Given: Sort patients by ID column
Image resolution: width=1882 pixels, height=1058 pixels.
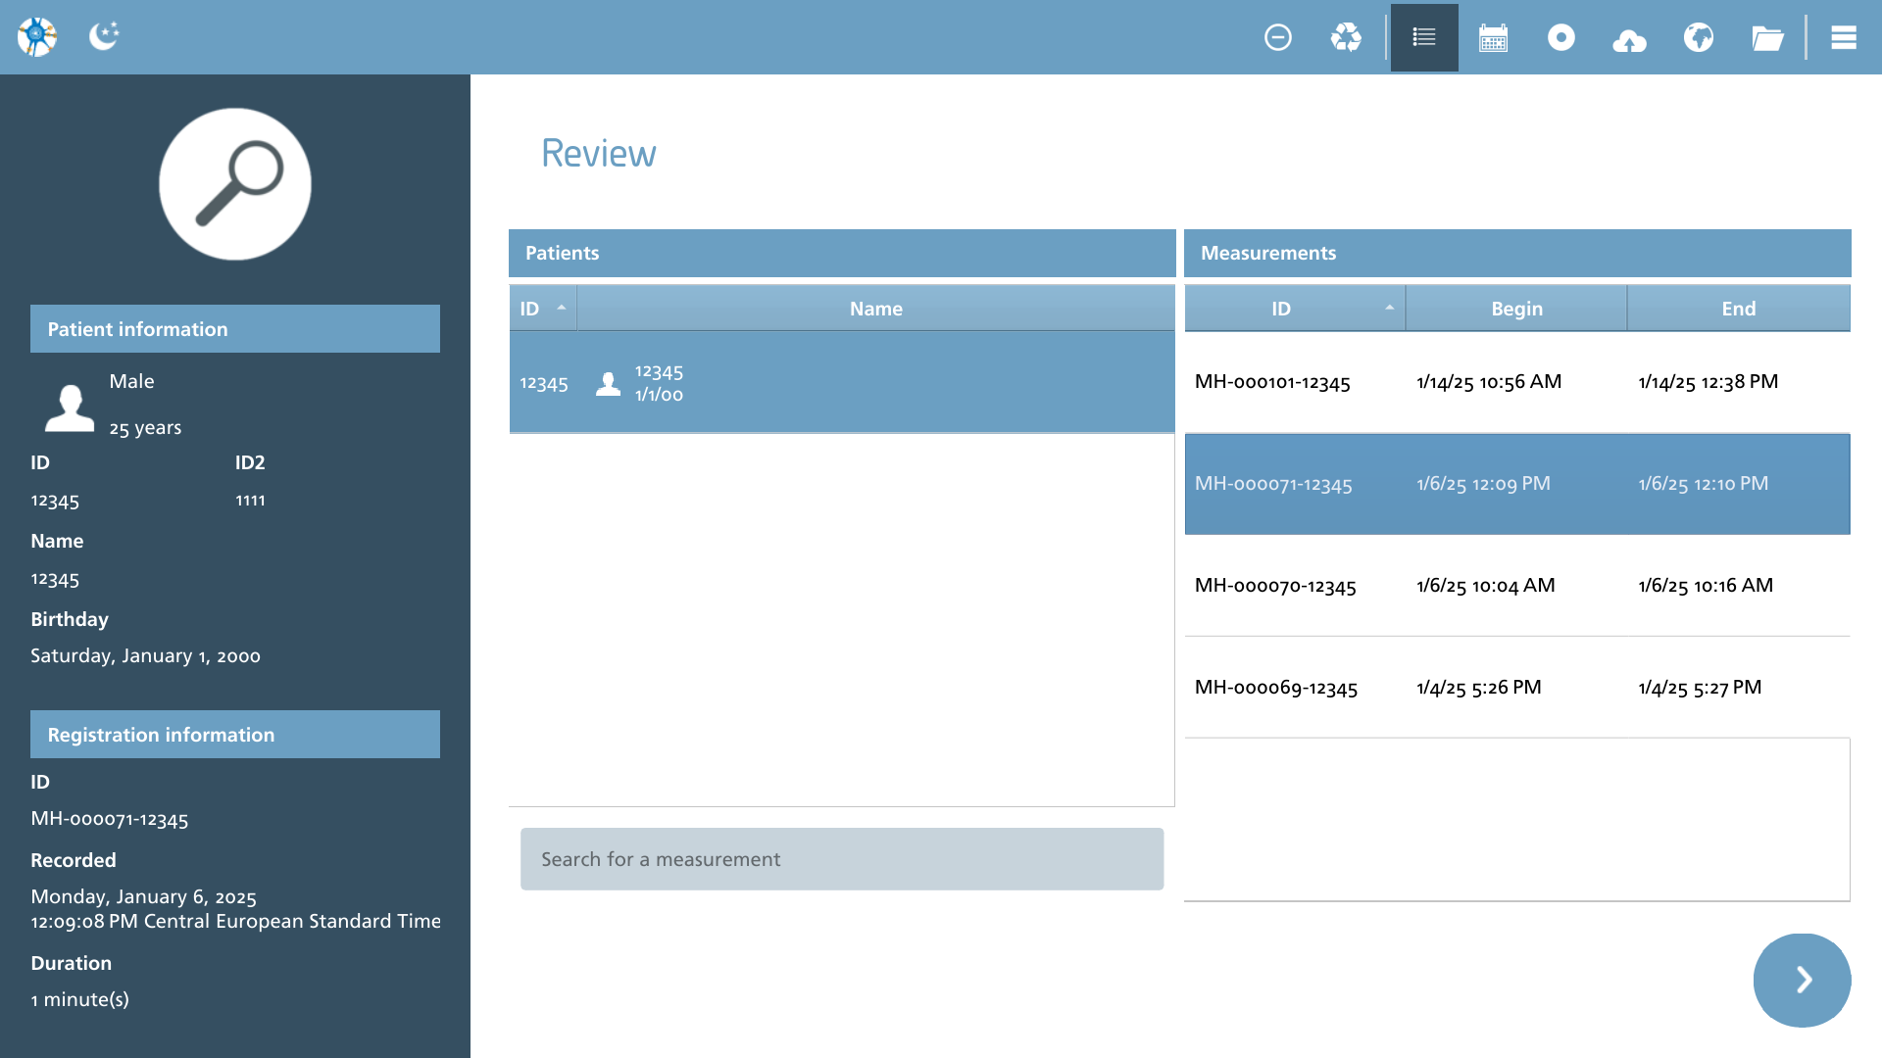Looking at the screenshot, I should tap(543, 309).
